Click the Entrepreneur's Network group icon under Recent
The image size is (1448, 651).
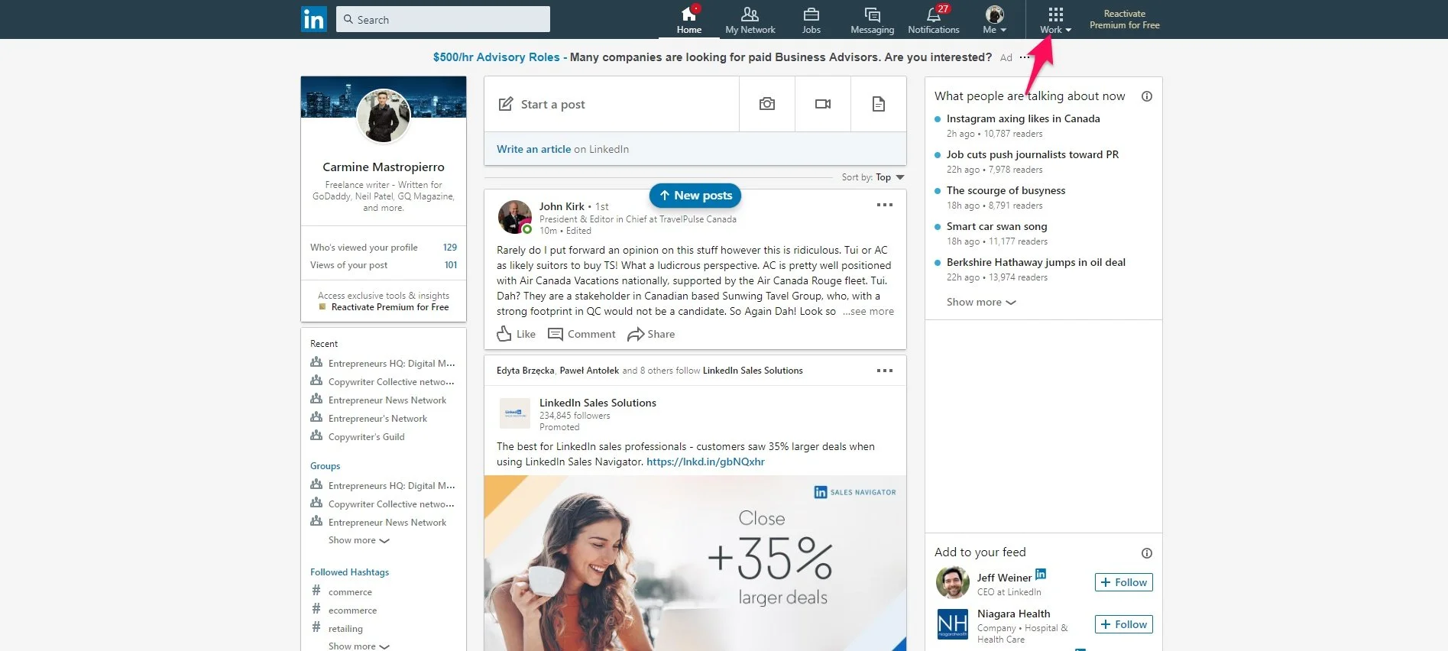coord(316,417)
